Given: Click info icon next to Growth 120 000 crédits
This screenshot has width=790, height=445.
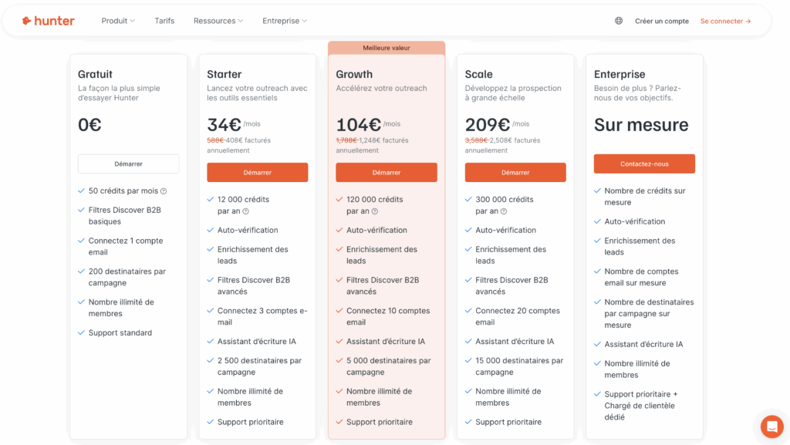Looking at the screenshot, I should 375,211.
